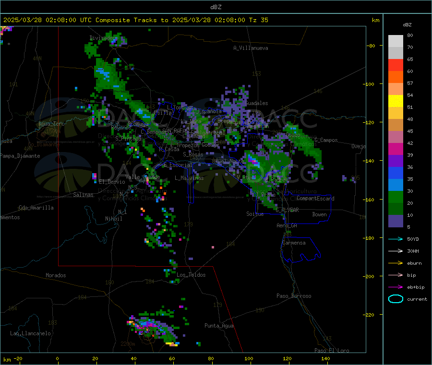Click the Bowen map label

[319, 214]
